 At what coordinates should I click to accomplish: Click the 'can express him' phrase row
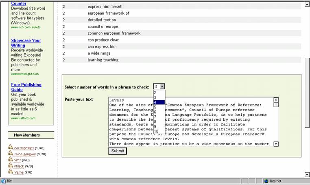click(181, 46)
